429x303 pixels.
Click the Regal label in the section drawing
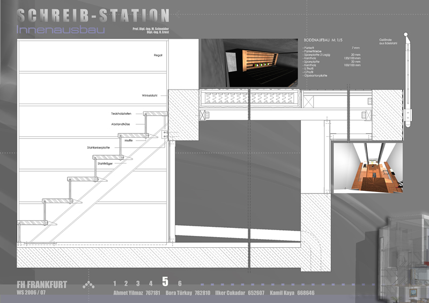click(x=158, y=55)
